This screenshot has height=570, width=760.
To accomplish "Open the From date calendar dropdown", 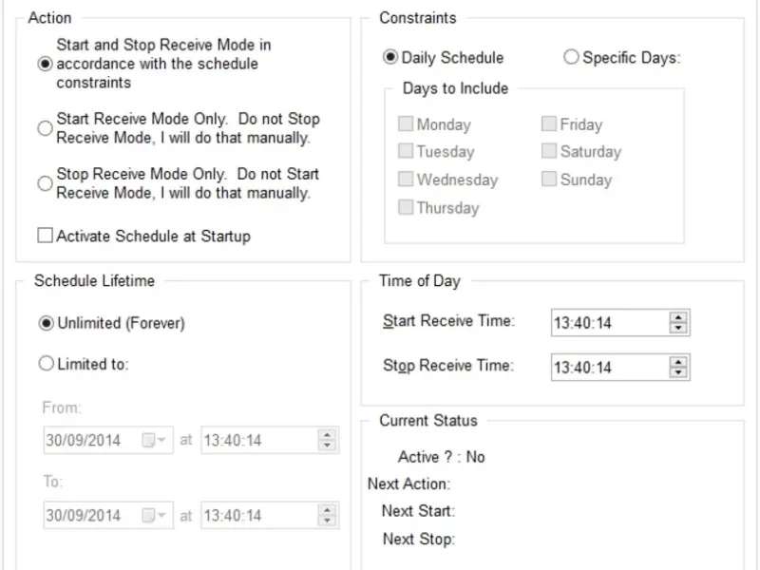I will click(x=154, y=441).
